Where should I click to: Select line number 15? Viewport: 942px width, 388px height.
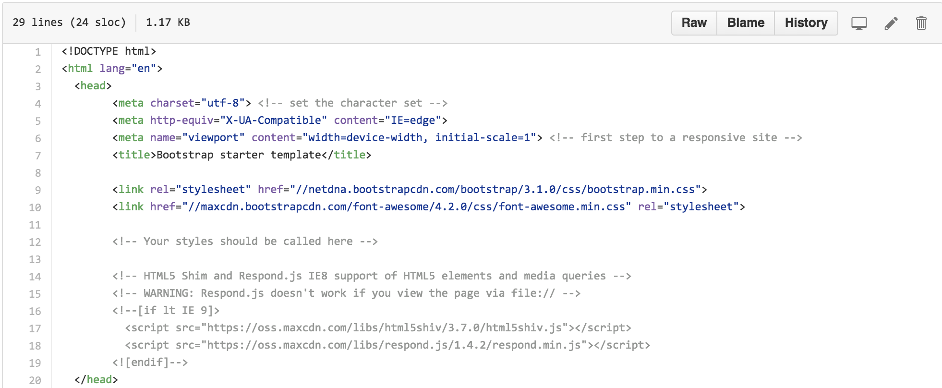pos(35,294)
